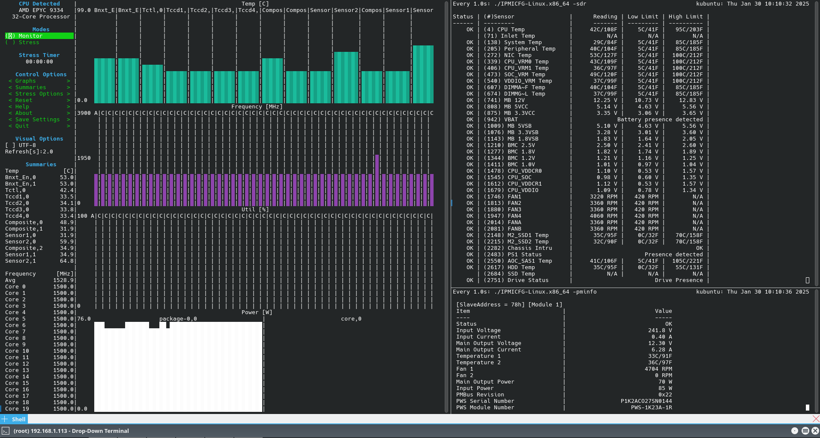Quit the Drop-Down Terminal with the X icon
This screenshot has width=820, height=438.
pos(815,431)
